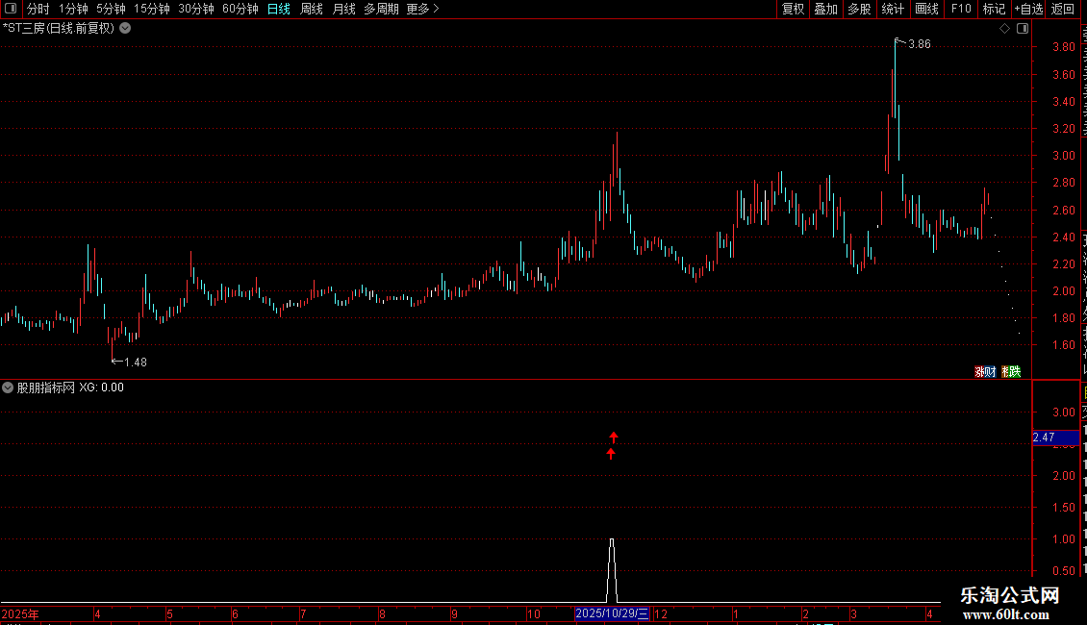Click the 标记 mark button
The image size is (1087, 625).
click(x=994, y=9)
